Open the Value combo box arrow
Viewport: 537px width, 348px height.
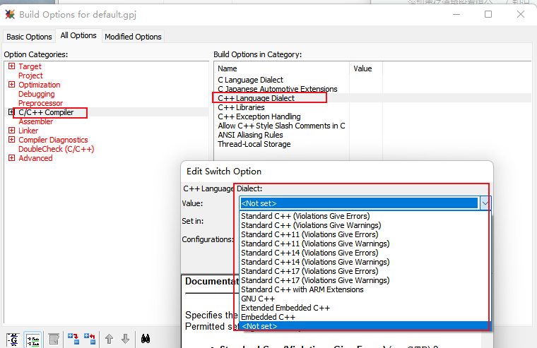485,203
